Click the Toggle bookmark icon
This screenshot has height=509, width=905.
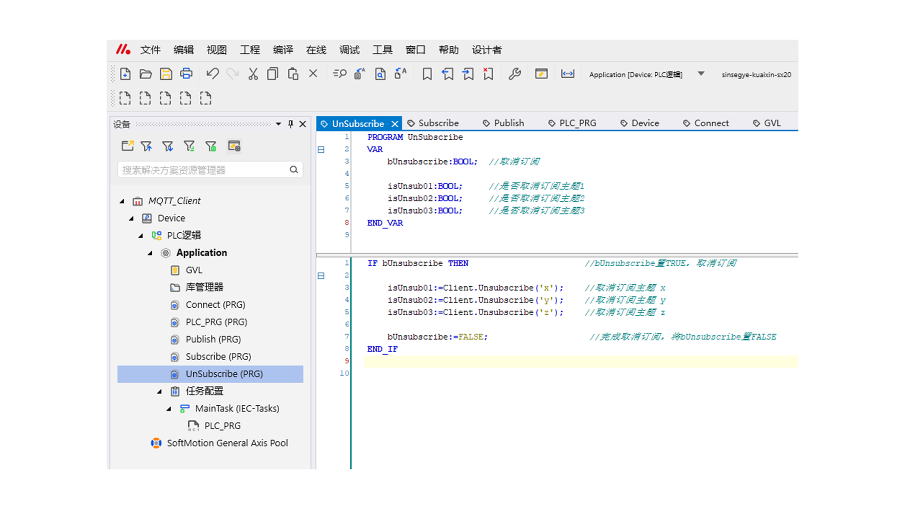tap(427, 74)
